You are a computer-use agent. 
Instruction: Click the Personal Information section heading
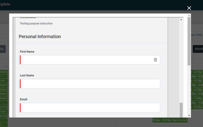pyautogui.click(x=40, y=37)
